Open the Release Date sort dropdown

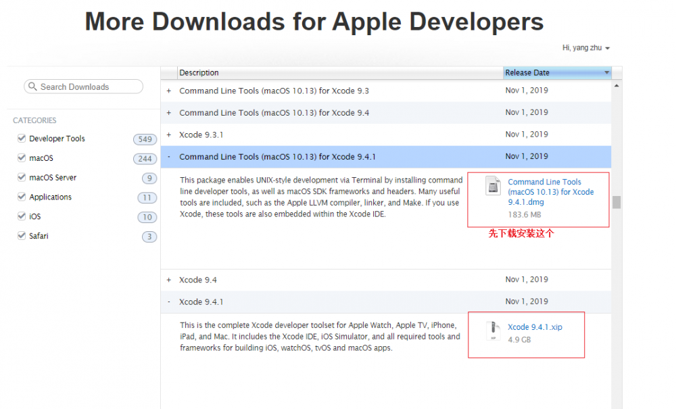tap(606, 72)
